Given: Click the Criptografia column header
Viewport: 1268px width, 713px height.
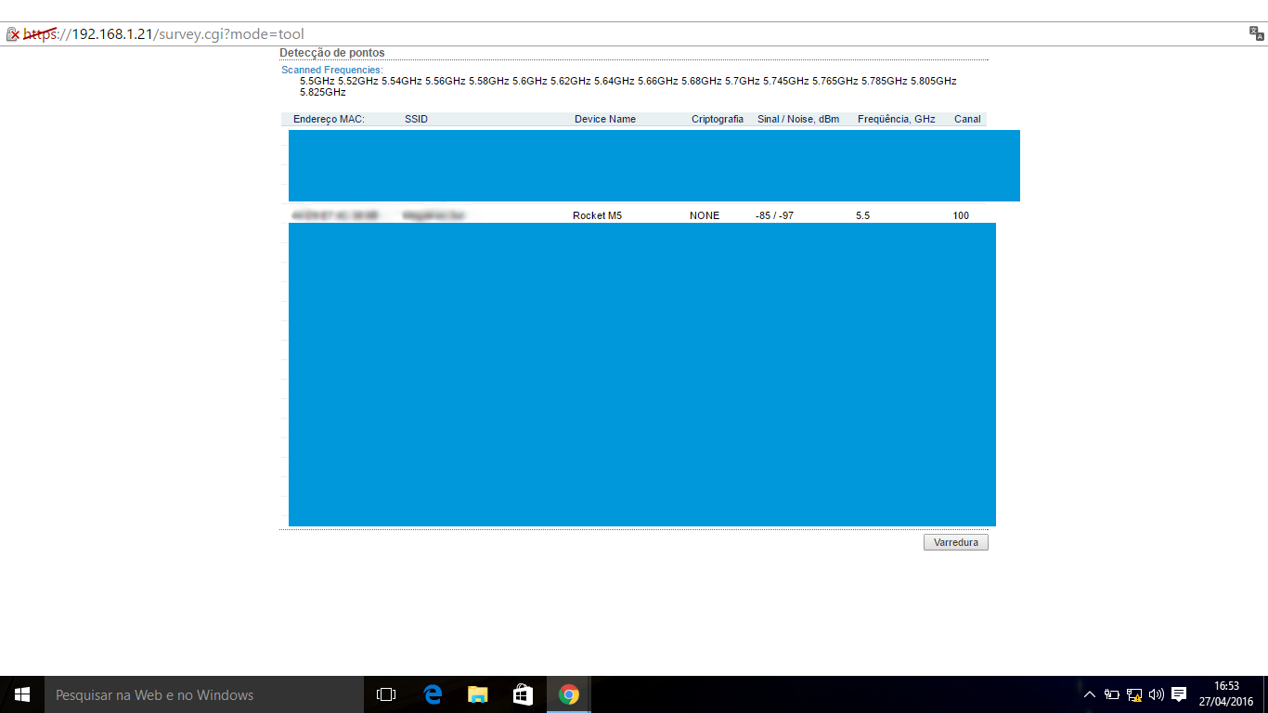Looking at the screenshot, I should point(718,119).
